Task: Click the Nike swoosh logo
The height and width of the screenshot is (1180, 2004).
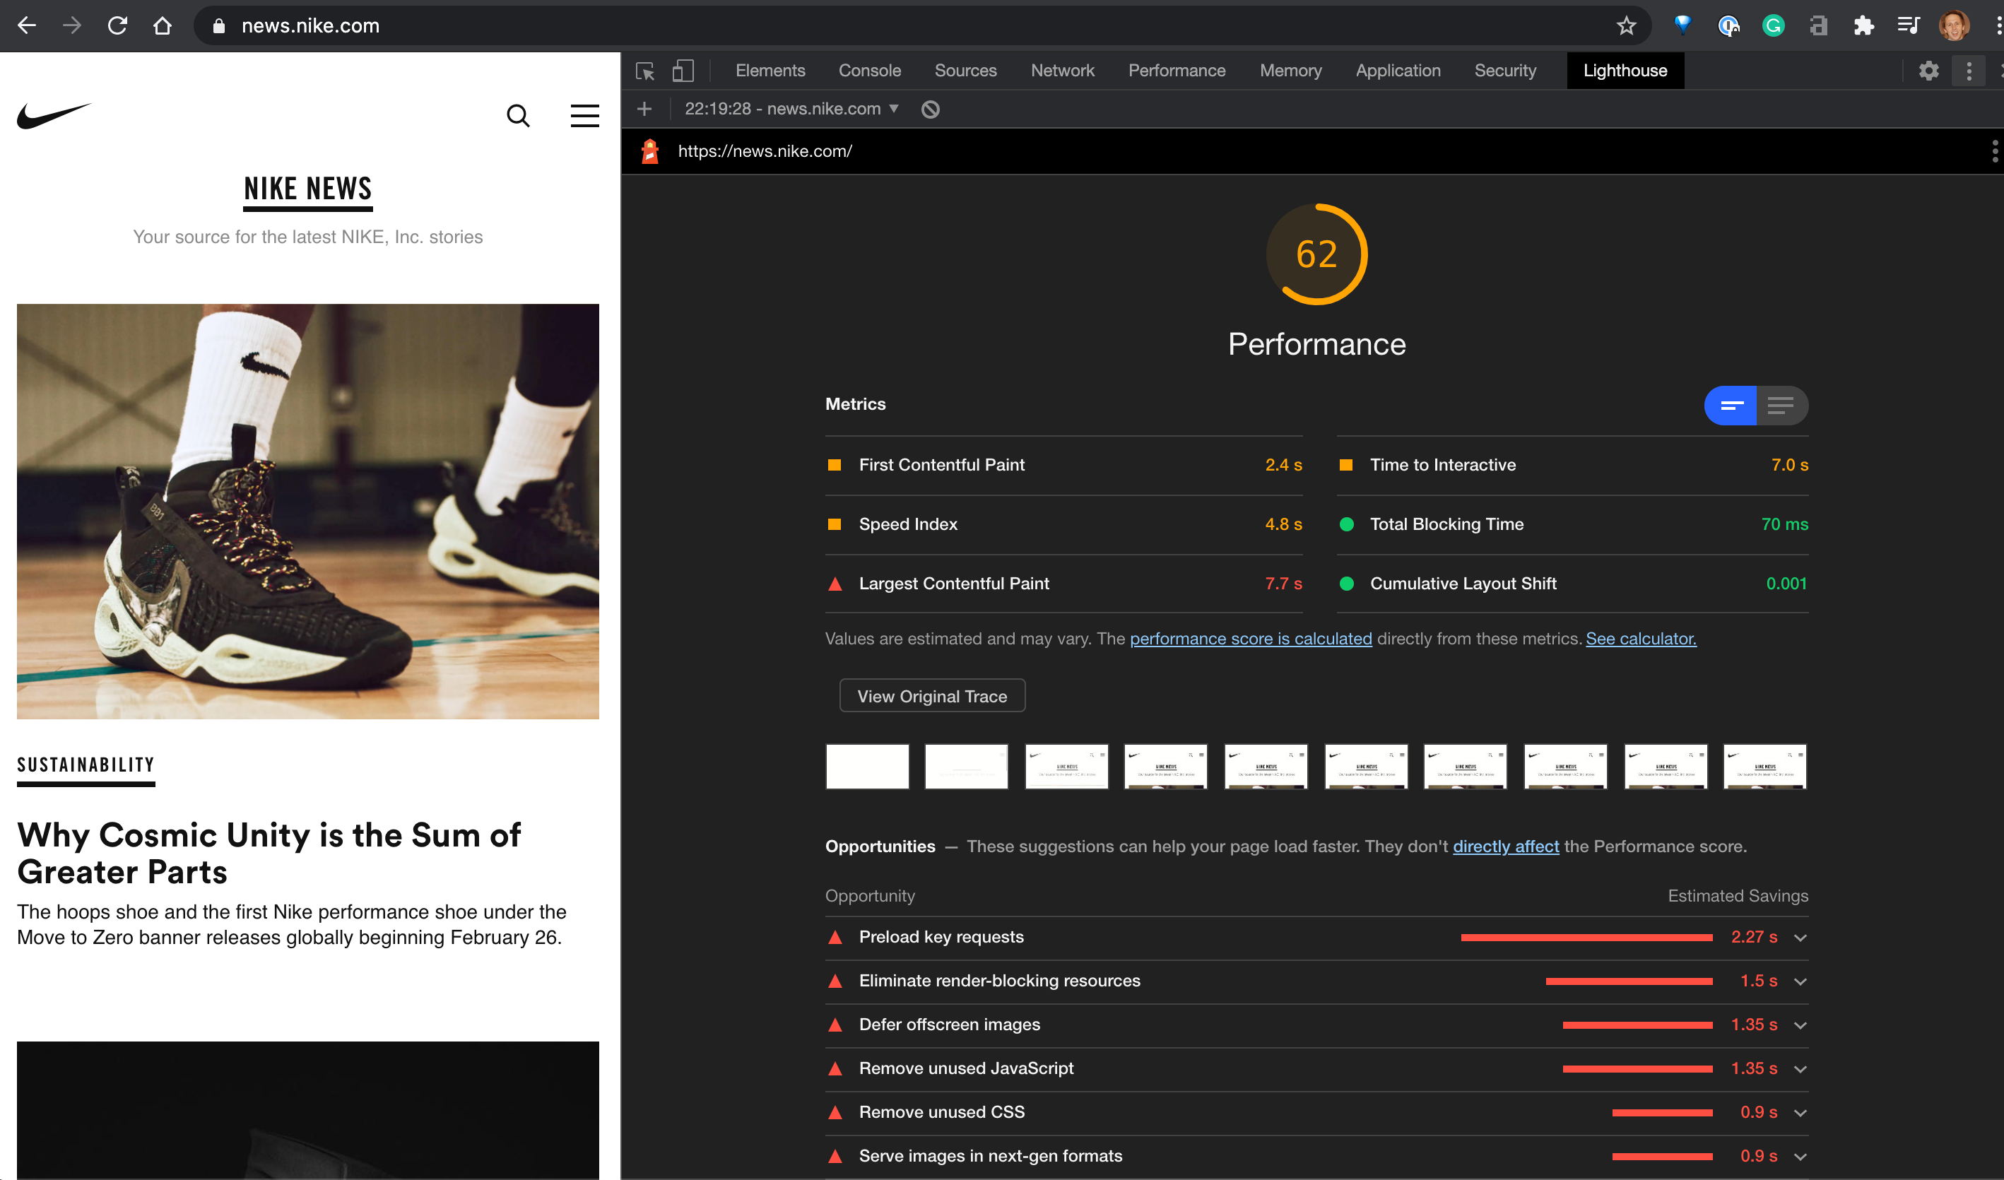Action: tap(54, 116)
